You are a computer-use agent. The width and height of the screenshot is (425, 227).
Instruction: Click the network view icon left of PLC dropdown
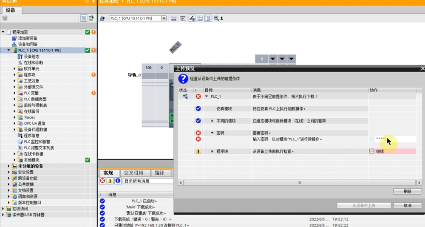tap(102, 18)
